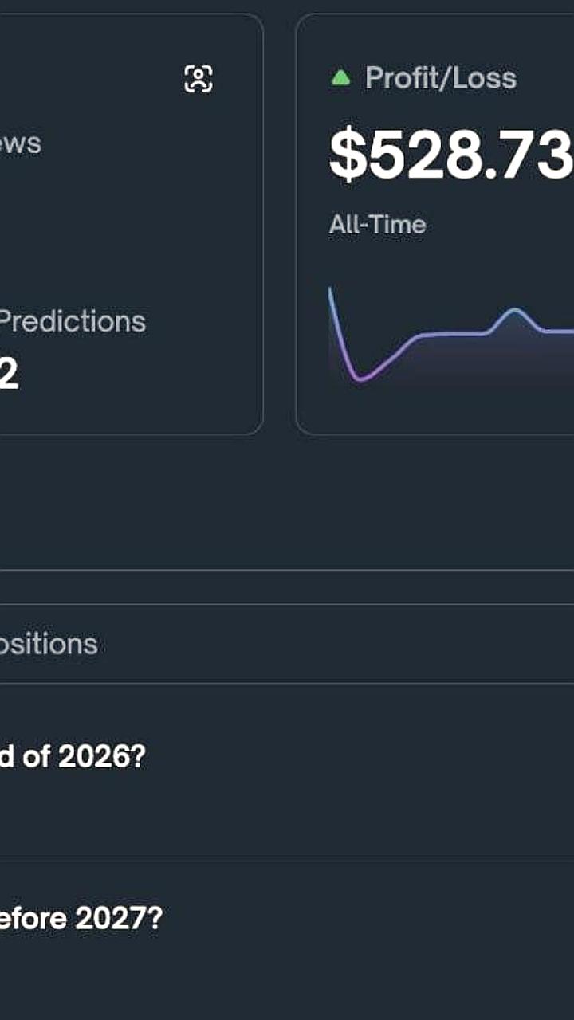Open the All-Time period label

coord(377,225)
